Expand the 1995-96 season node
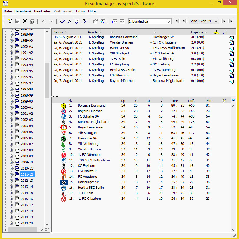 tap(12, 77)
